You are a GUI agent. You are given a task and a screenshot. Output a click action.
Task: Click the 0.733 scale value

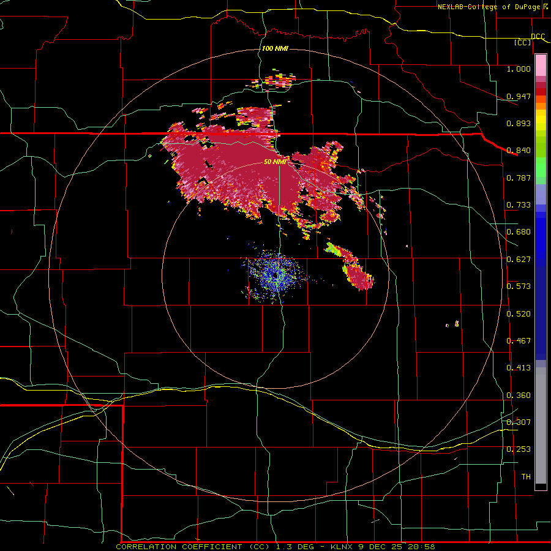tap(519, 205)
